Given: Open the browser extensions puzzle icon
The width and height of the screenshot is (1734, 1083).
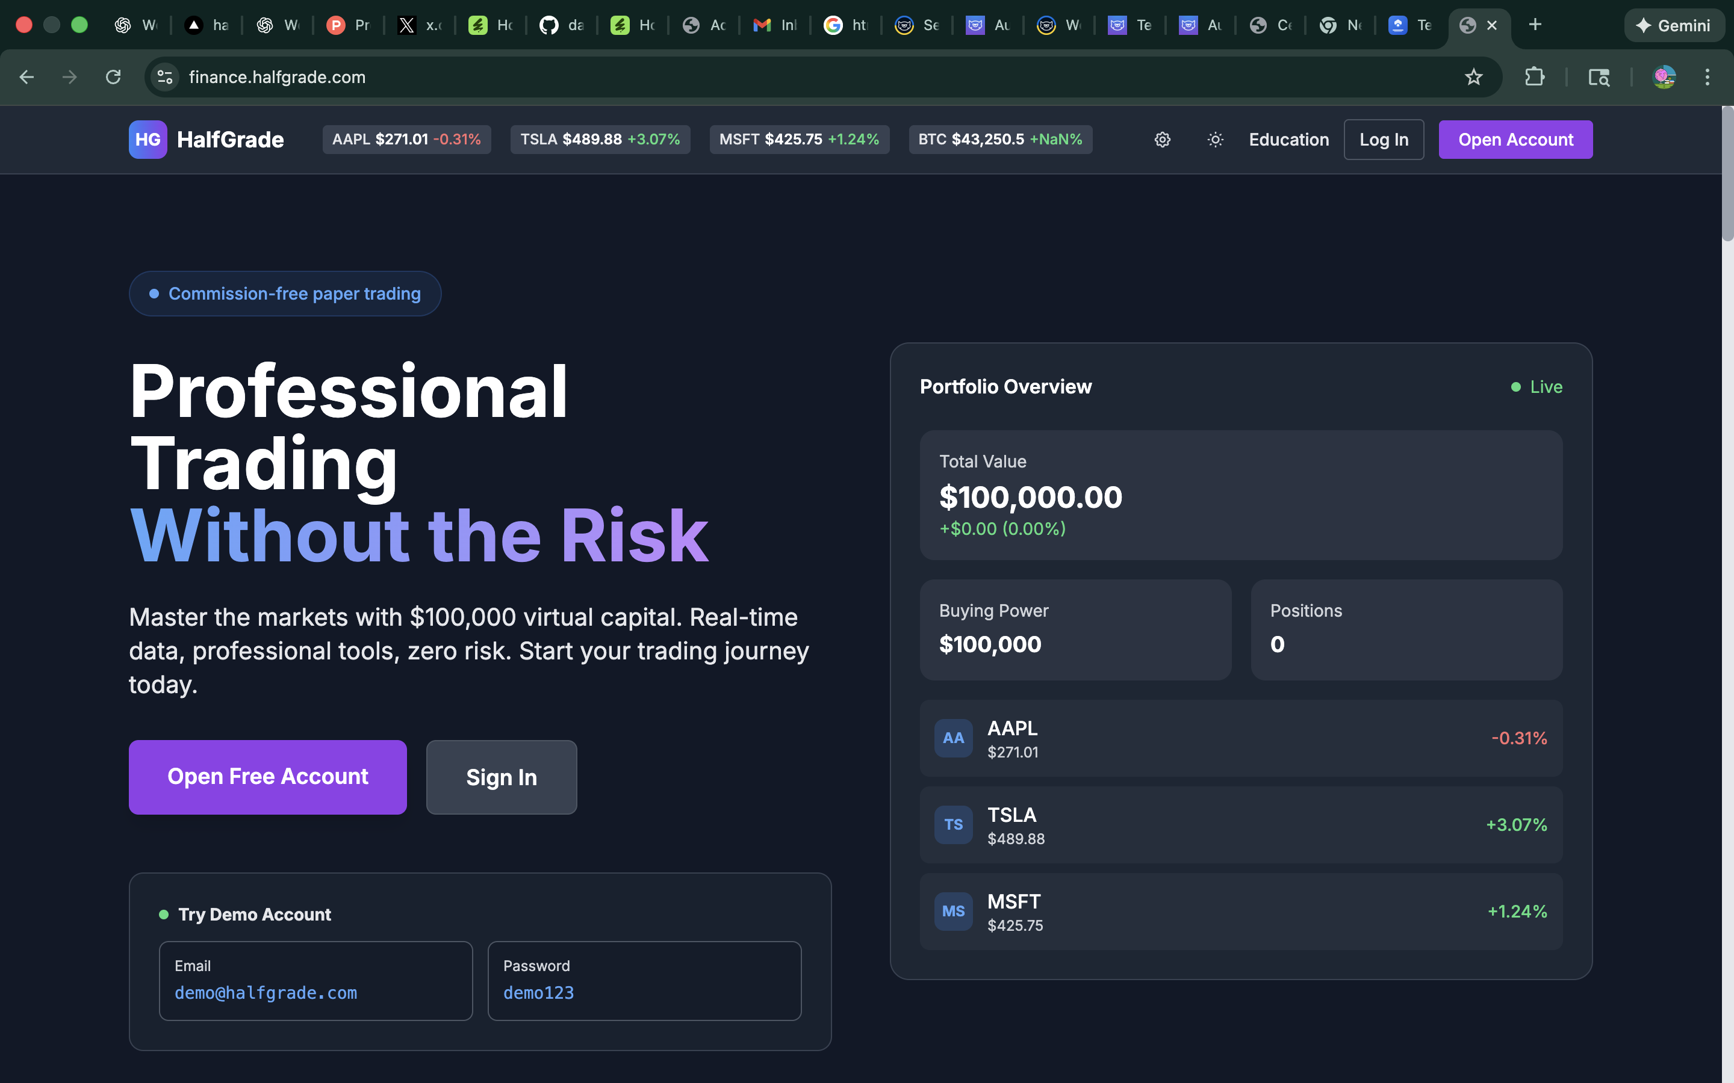Looking at the screenshot, I should tap(1534, 76).
